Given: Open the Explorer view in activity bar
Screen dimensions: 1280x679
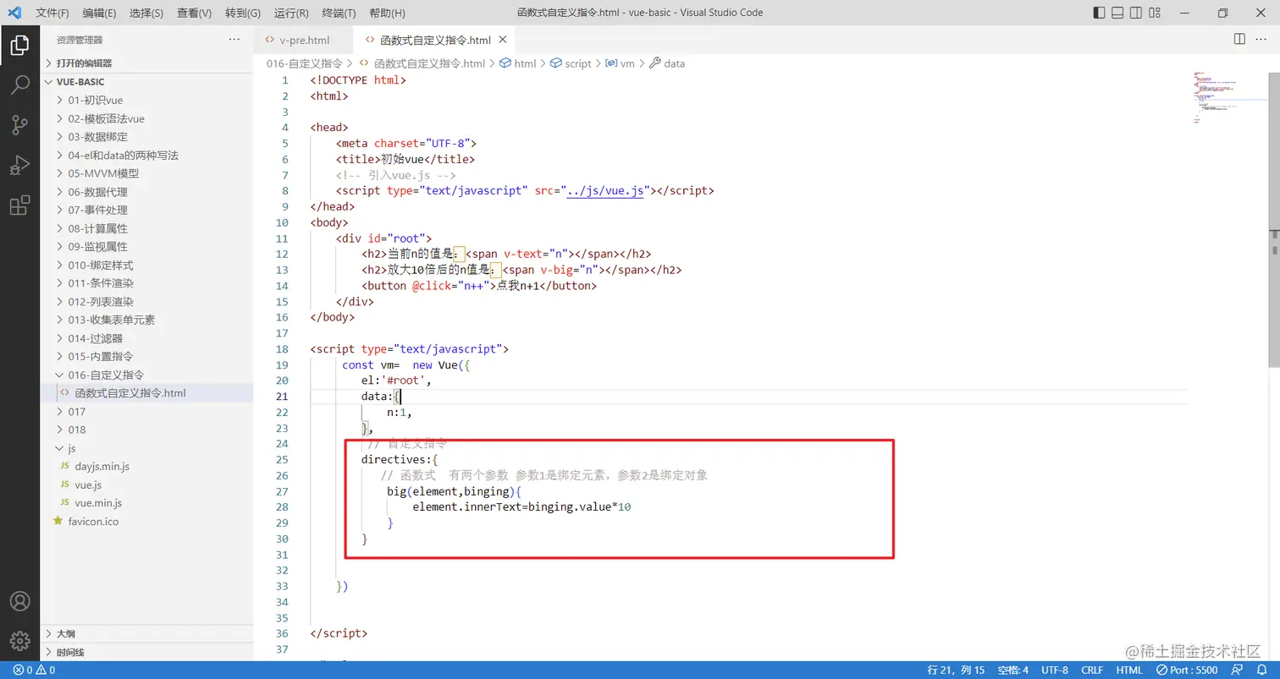Looking at the screenshot, I should pos(19,46).
